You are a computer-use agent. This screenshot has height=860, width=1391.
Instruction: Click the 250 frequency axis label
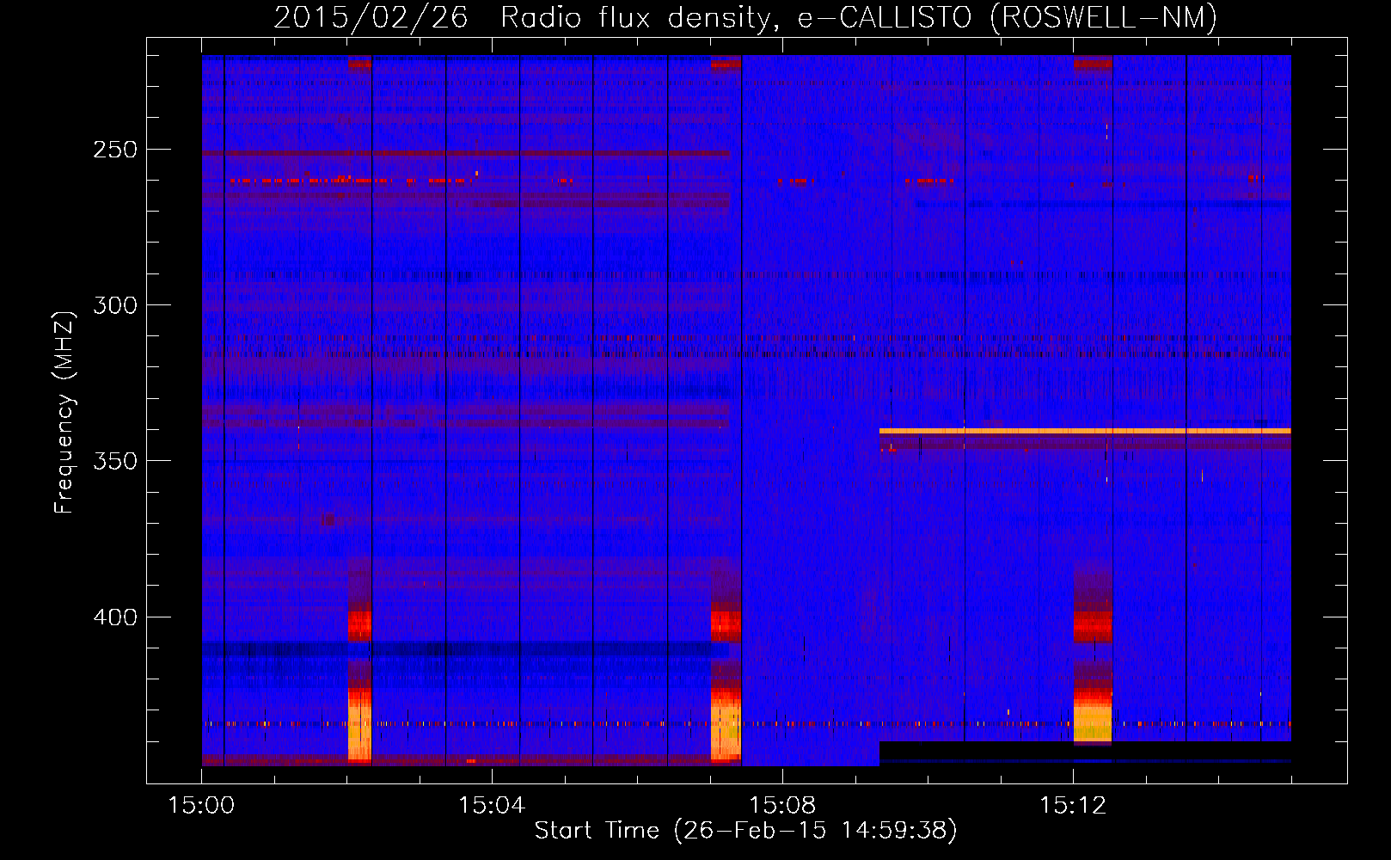(x=115, y=150)
